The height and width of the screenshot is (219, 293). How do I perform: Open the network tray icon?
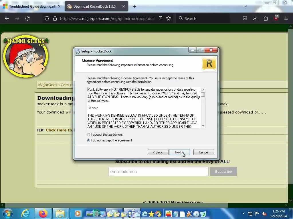(x=250, y=214)
